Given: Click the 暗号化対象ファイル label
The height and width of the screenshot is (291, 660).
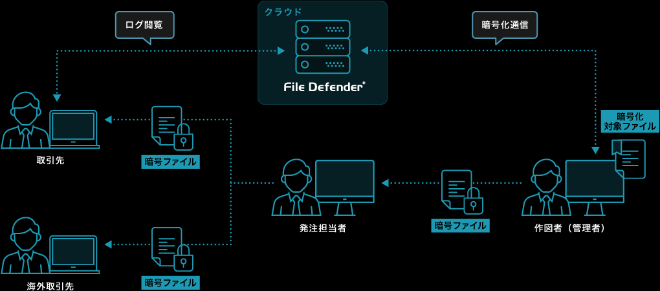Looking at the screenshot, I should click(x=630, y=121).
